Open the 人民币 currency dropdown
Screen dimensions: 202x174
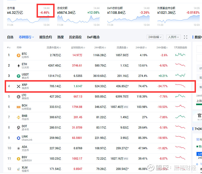[173, 37]
